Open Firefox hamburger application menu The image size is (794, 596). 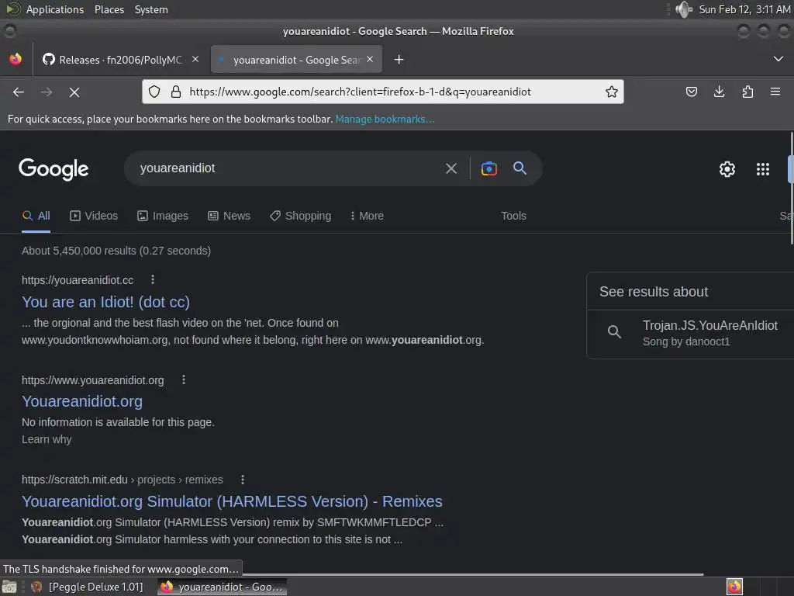775,92
